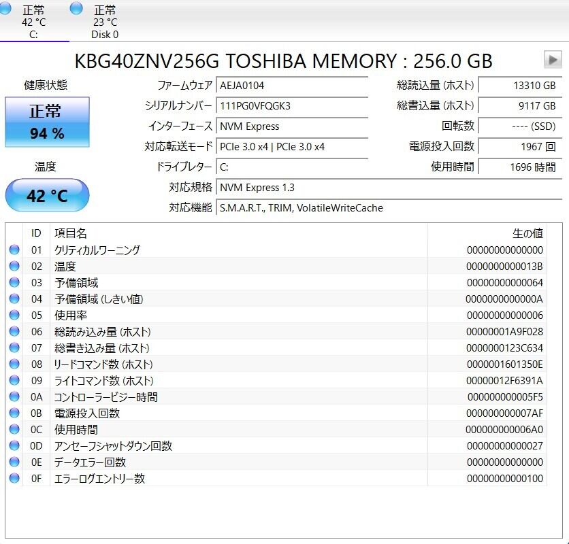The image size is (569, 544).
Task: Click the standard field NVM Express 1.3
Action: click(x=389, y=188)
